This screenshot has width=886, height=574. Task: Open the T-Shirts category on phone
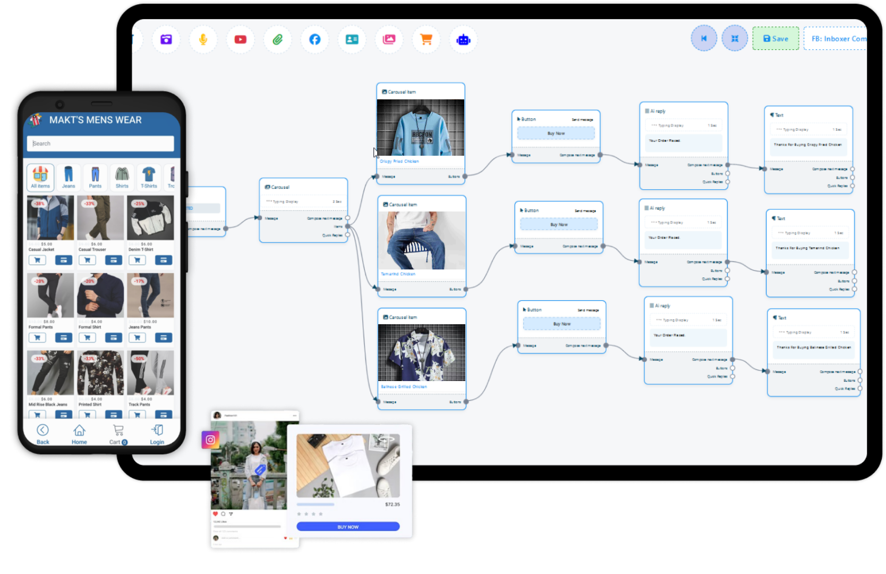tap(149, 177)
